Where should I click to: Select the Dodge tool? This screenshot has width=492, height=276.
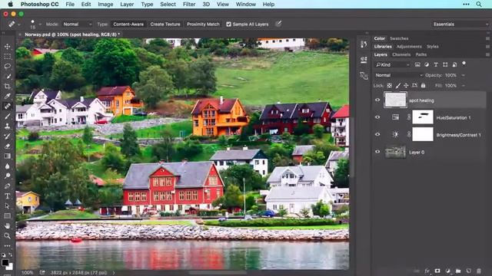(7, 176)
